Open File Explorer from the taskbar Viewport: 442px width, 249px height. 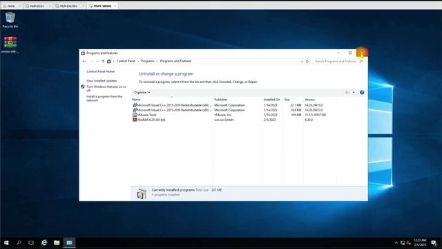[57, 243]
